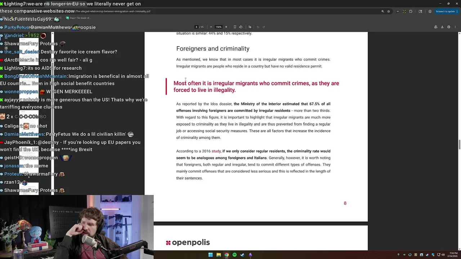Open the Chrome extensions puzzle icon

411,12
